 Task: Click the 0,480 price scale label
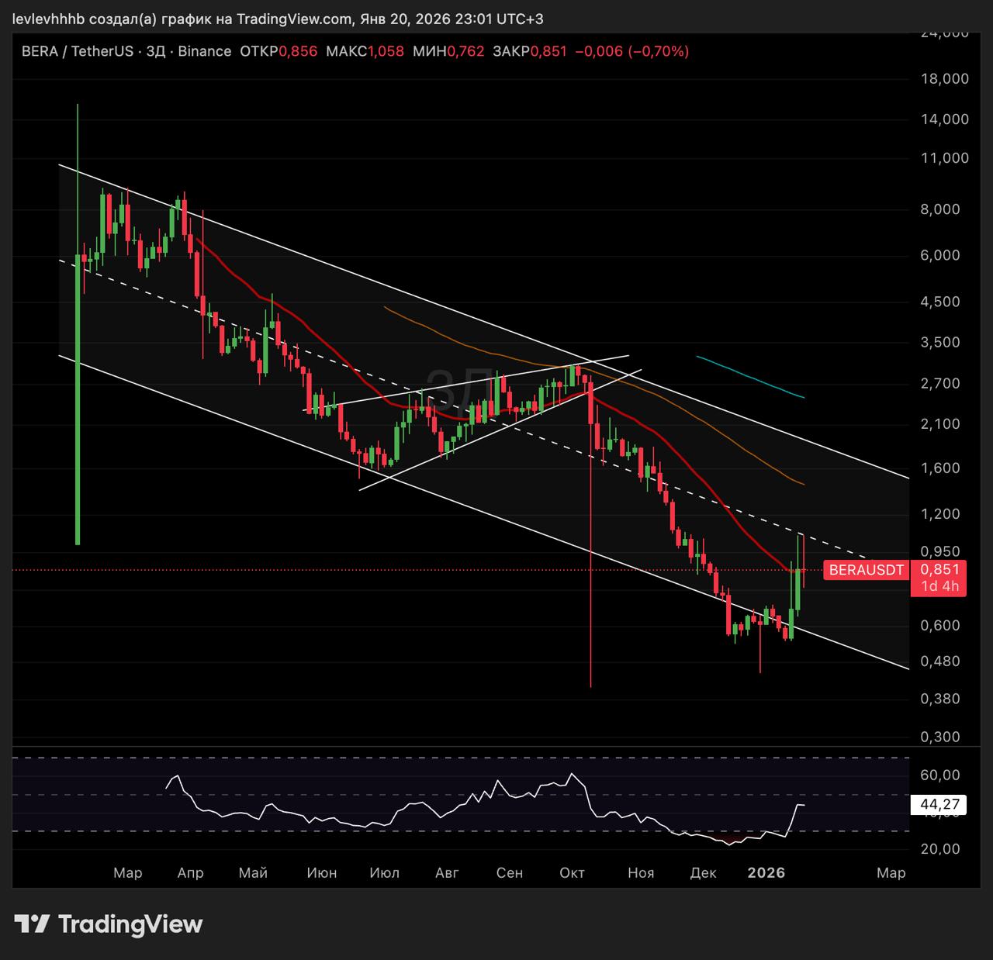point(943,661)
